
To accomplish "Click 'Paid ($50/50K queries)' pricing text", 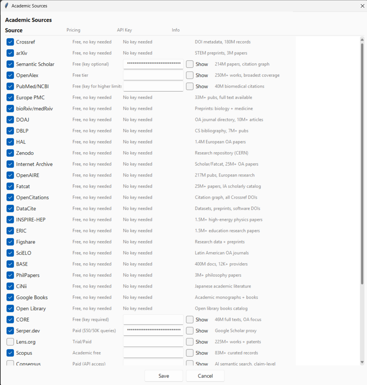I will coord(94,331).
